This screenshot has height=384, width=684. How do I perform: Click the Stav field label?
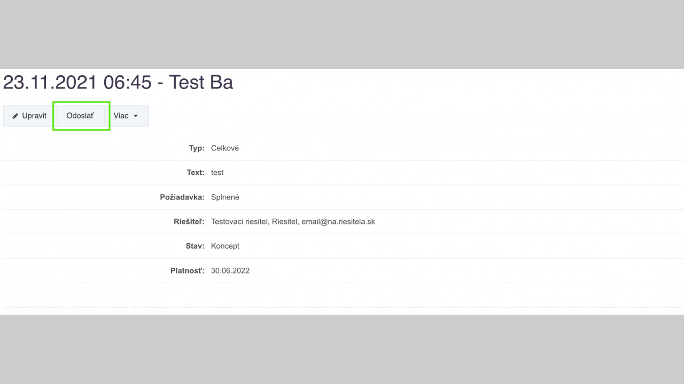pyautogui.click(x=191, y=246)
